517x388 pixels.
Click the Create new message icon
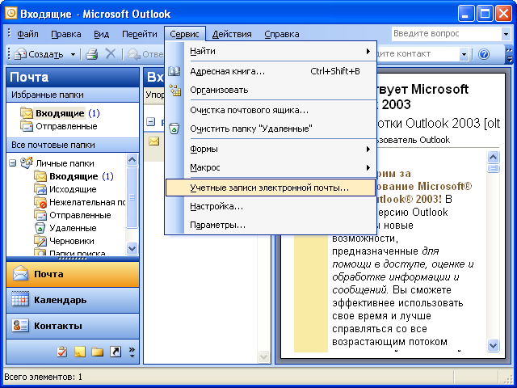coord(21,54)
